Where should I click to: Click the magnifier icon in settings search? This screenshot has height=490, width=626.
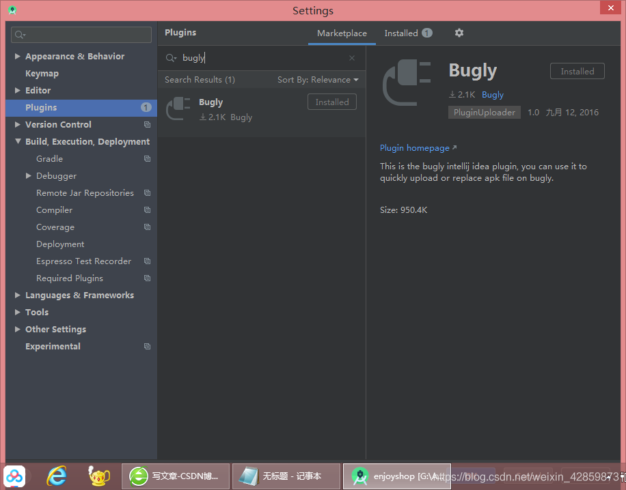(20, 35)
